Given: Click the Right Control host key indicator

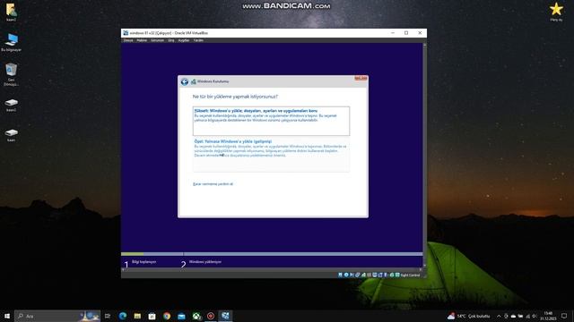Looking at the screenshot, I should (410, 275).
